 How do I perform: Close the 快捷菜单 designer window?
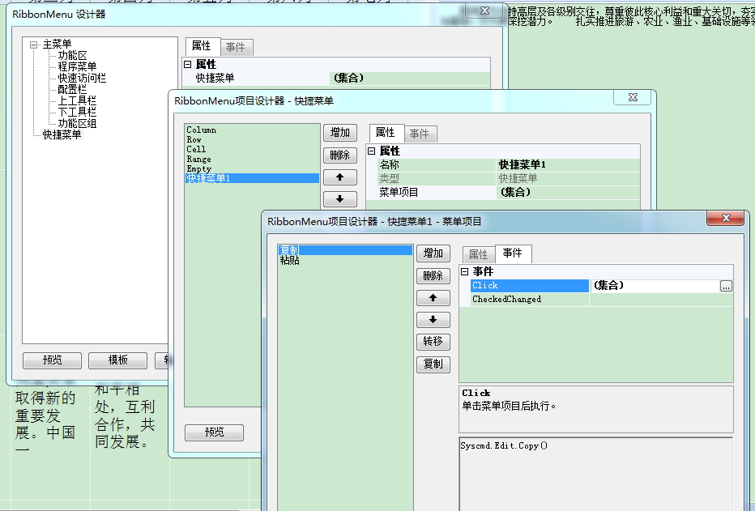[x=633, y=97]
